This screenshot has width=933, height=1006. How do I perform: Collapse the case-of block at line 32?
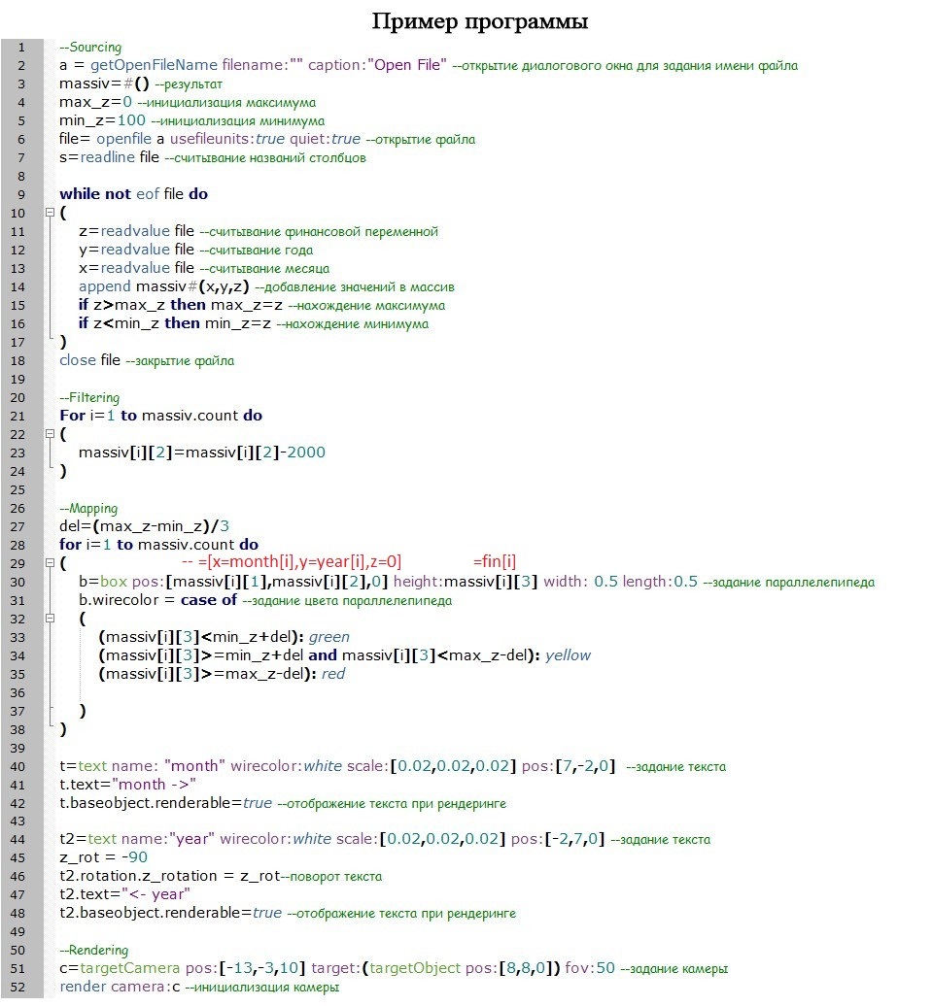[x=50, y=618]
